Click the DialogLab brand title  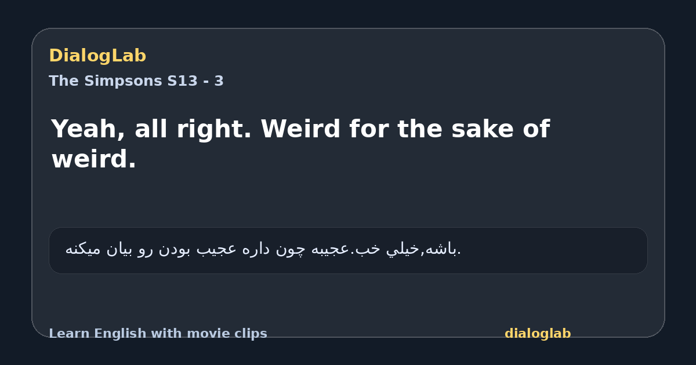click(97, 56)
